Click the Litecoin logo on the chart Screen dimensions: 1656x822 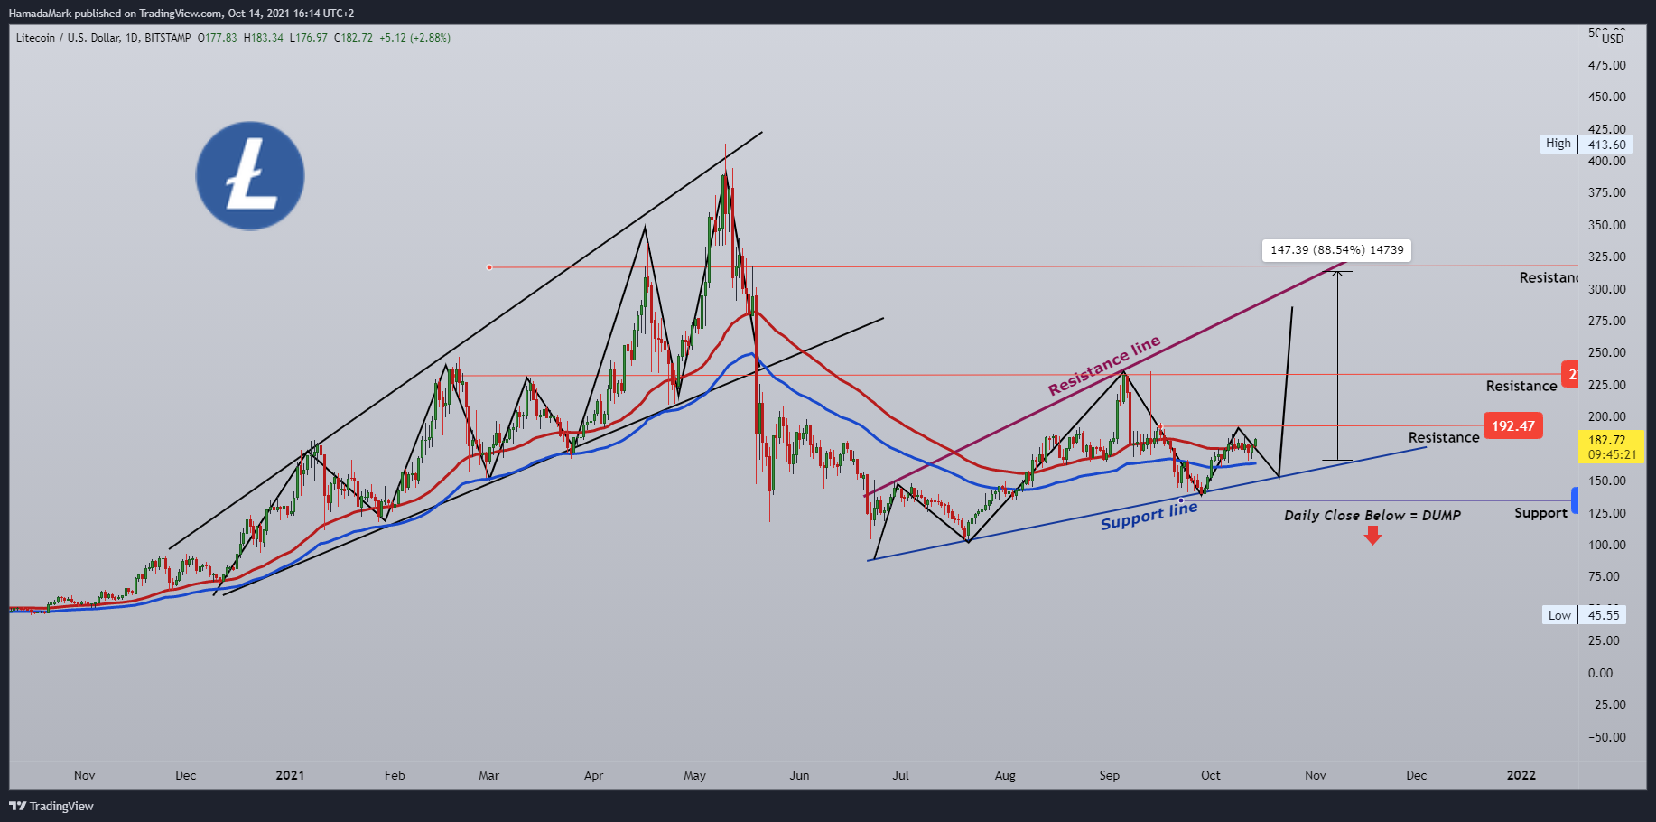250,176
